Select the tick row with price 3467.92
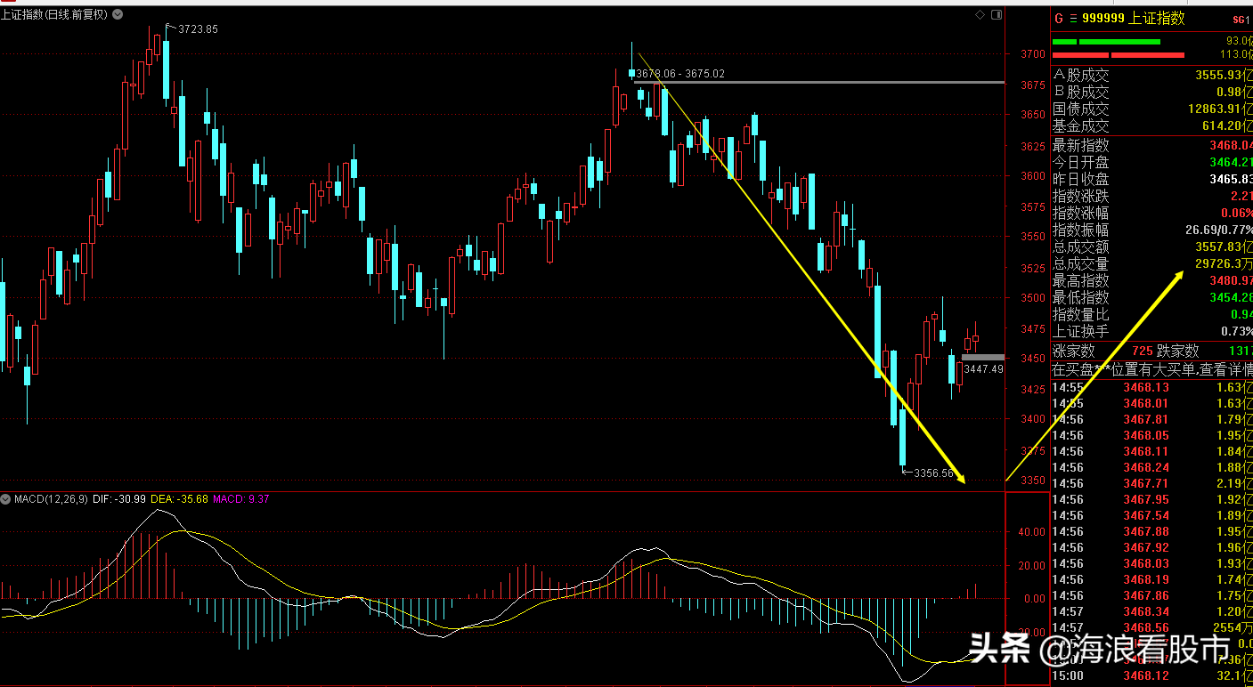The image size is (1253, 687). pyautogui.click(x=1152, y=547)
